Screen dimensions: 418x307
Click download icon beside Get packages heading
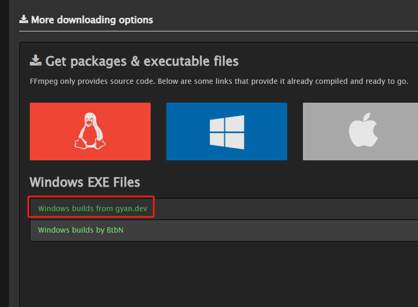(x=36, y=61)
